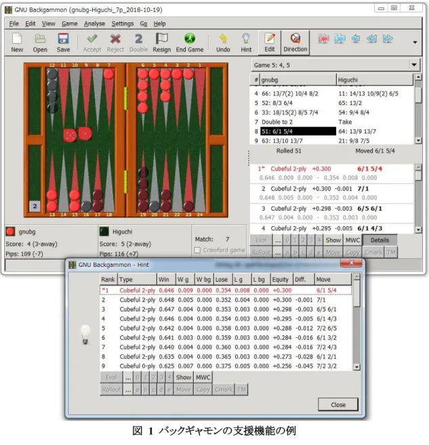Click Rollout button in Hint dialog
Image resolution: width=429 pixels, height=445 pixels.
point(111,389)
